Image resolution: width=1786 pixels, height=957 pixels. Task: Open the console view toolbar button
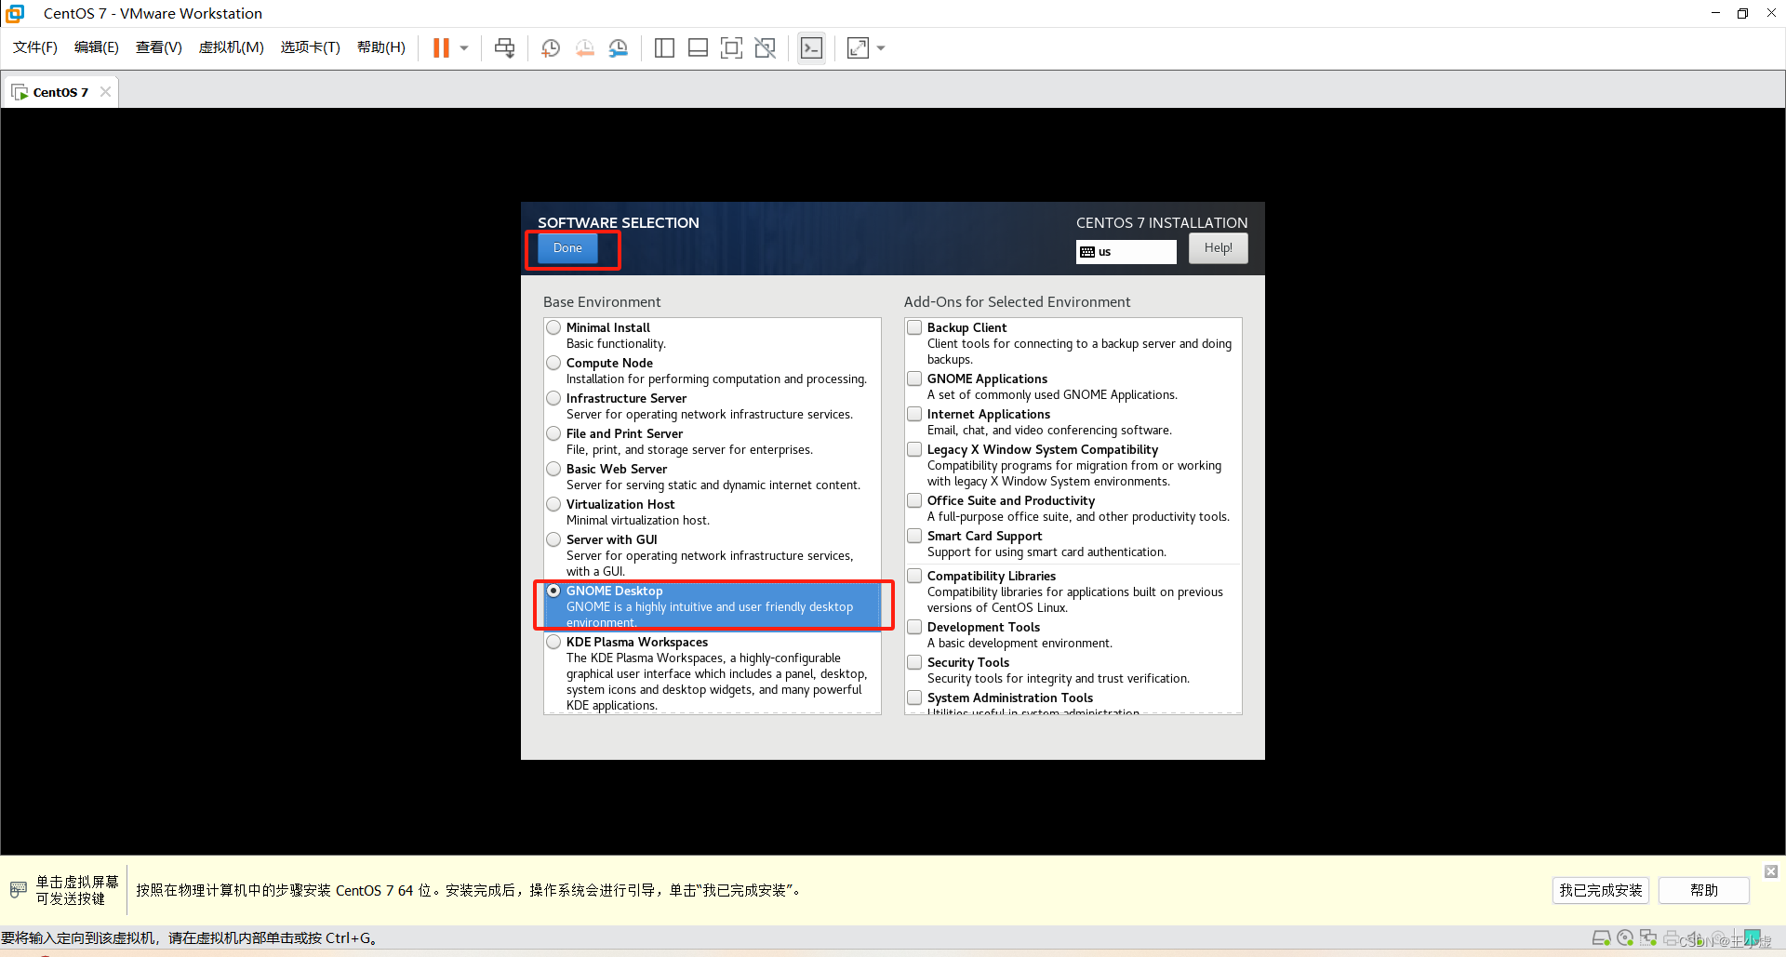coord(811,48)
